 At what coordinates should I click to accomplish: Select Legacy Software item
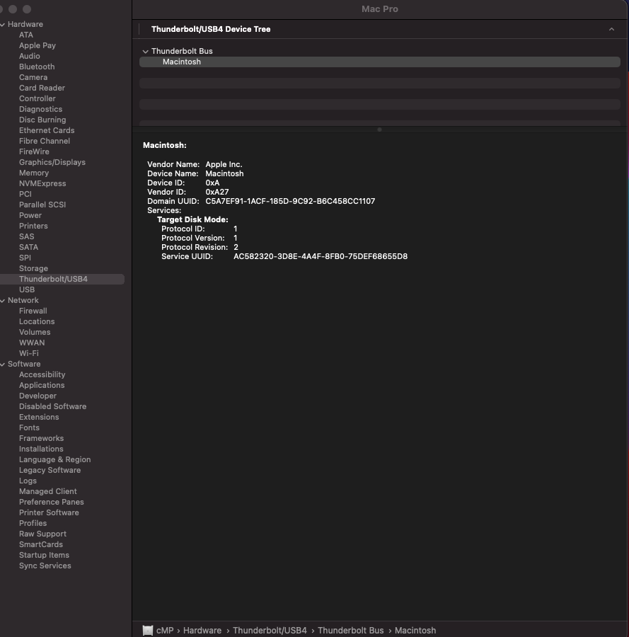click(50, 470)
